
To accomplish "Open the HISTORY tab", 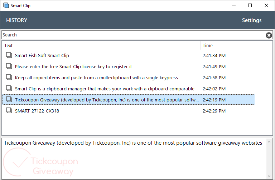I will pyautogui.click(x=17, y=20).
